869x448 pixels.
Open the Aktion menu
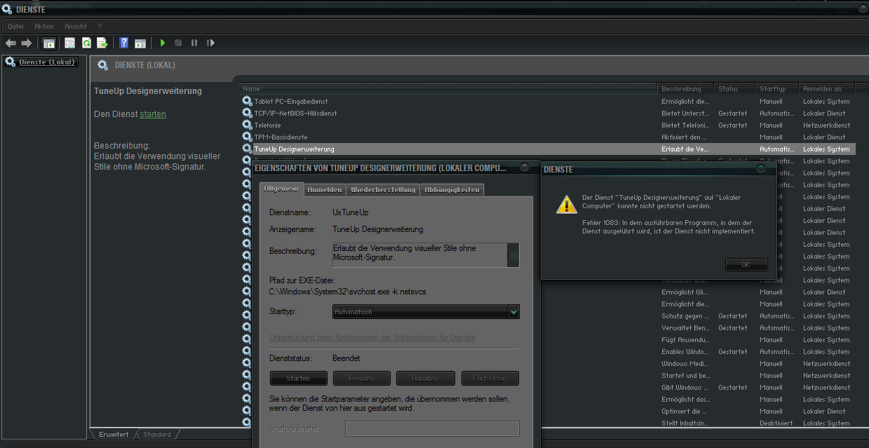(44, 26)
